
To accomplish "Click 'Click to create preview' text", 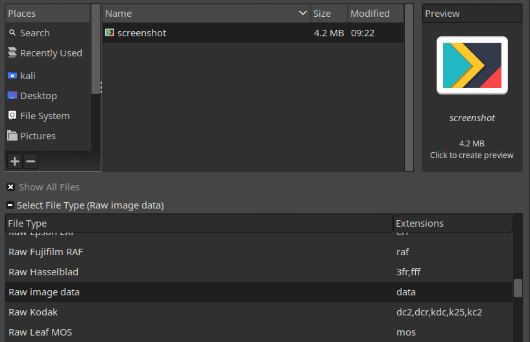I will pos(472,155).
